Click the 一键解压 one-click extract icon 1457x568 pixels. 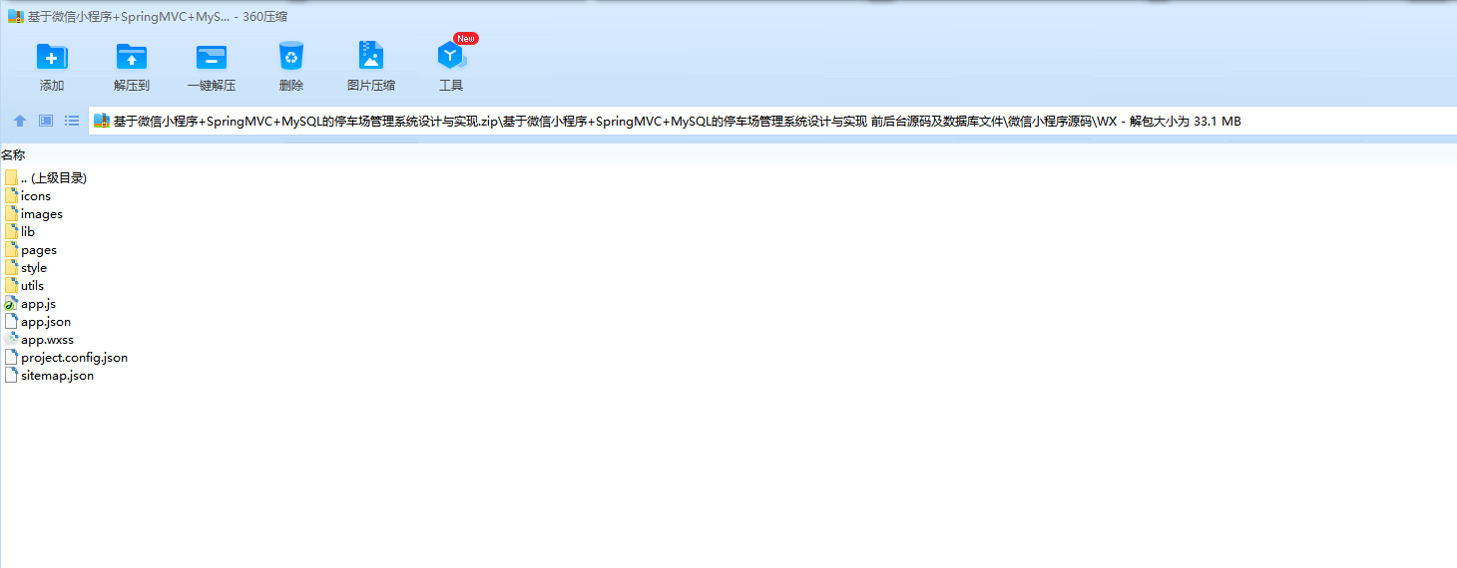(212, 56)
